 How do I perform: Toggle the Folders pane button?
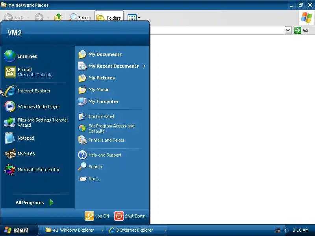pyautogui.click(x=109, y=18)
